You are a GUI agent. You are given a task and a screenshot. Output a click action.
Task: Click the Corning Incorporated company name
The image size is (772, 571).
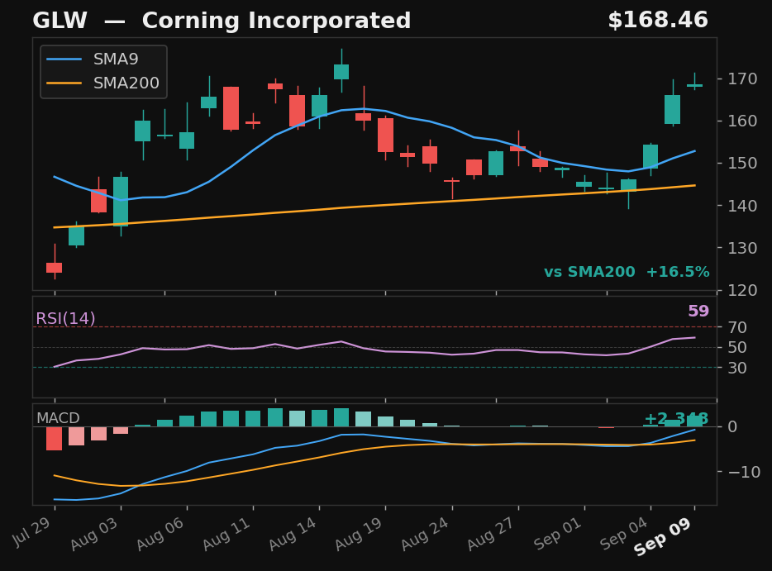276,21
